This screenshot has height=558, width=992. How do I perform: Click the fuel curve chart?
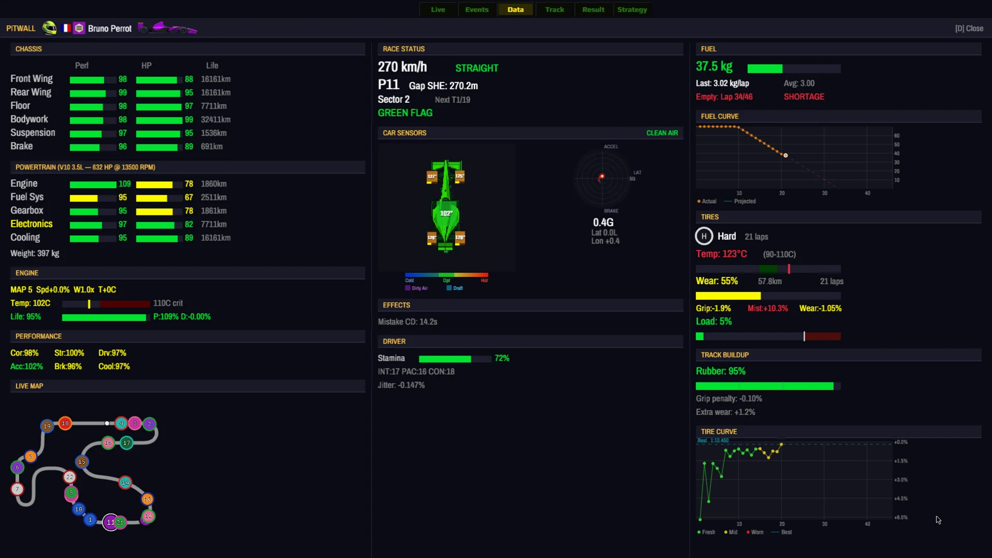pyautogui.click(x=794, y=158)
